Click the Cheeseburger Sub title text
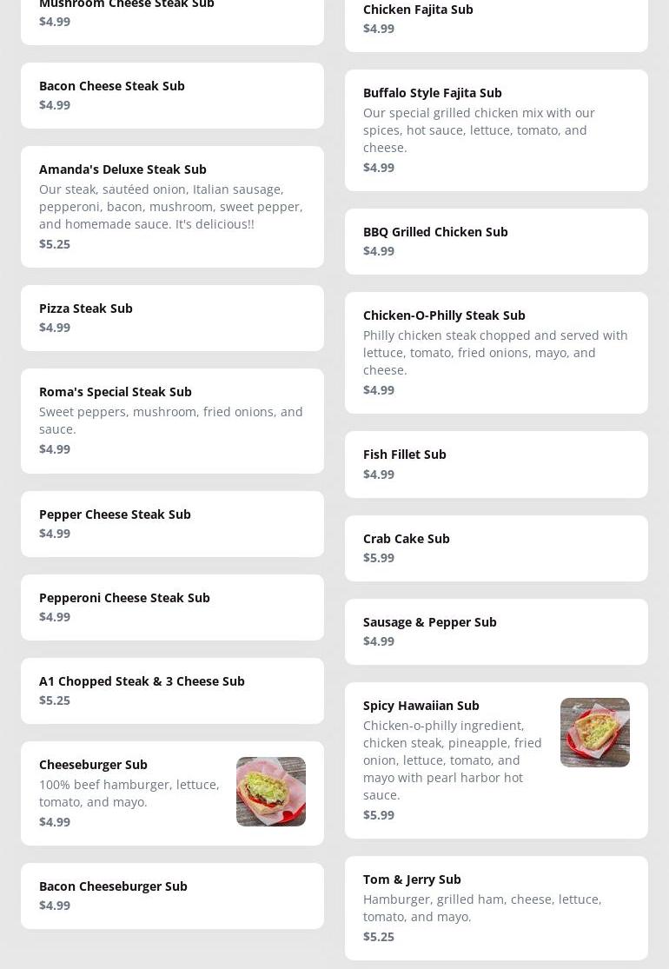669x969 pixels. pos(93,765)
